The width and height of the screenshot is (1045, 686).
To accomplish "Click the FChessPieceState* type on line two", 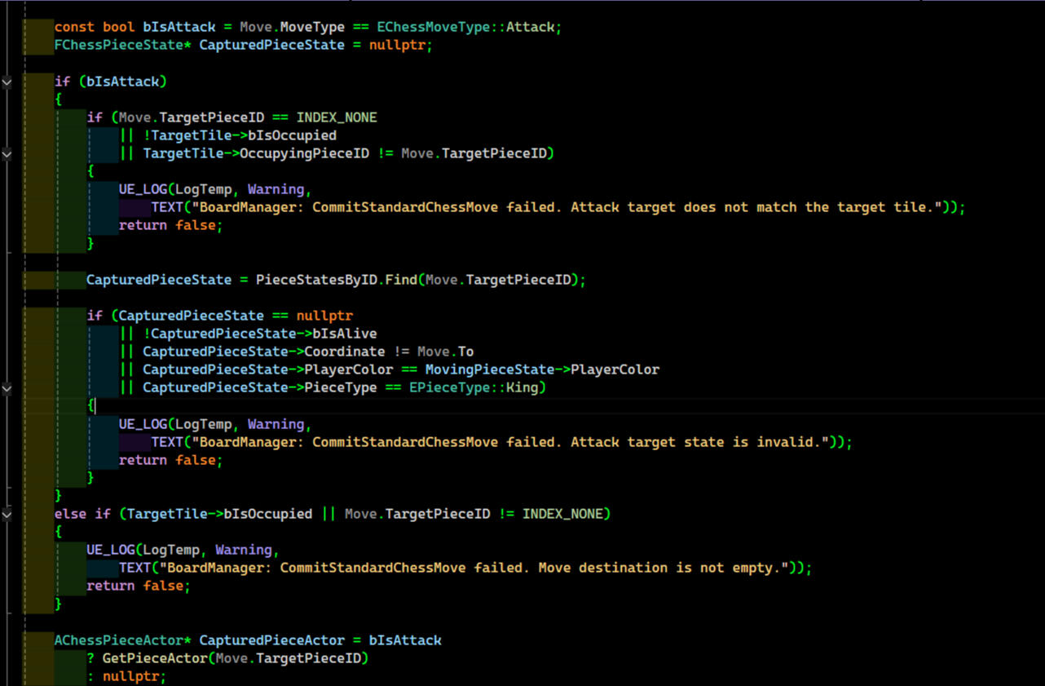I will click(x=122, y=45).
